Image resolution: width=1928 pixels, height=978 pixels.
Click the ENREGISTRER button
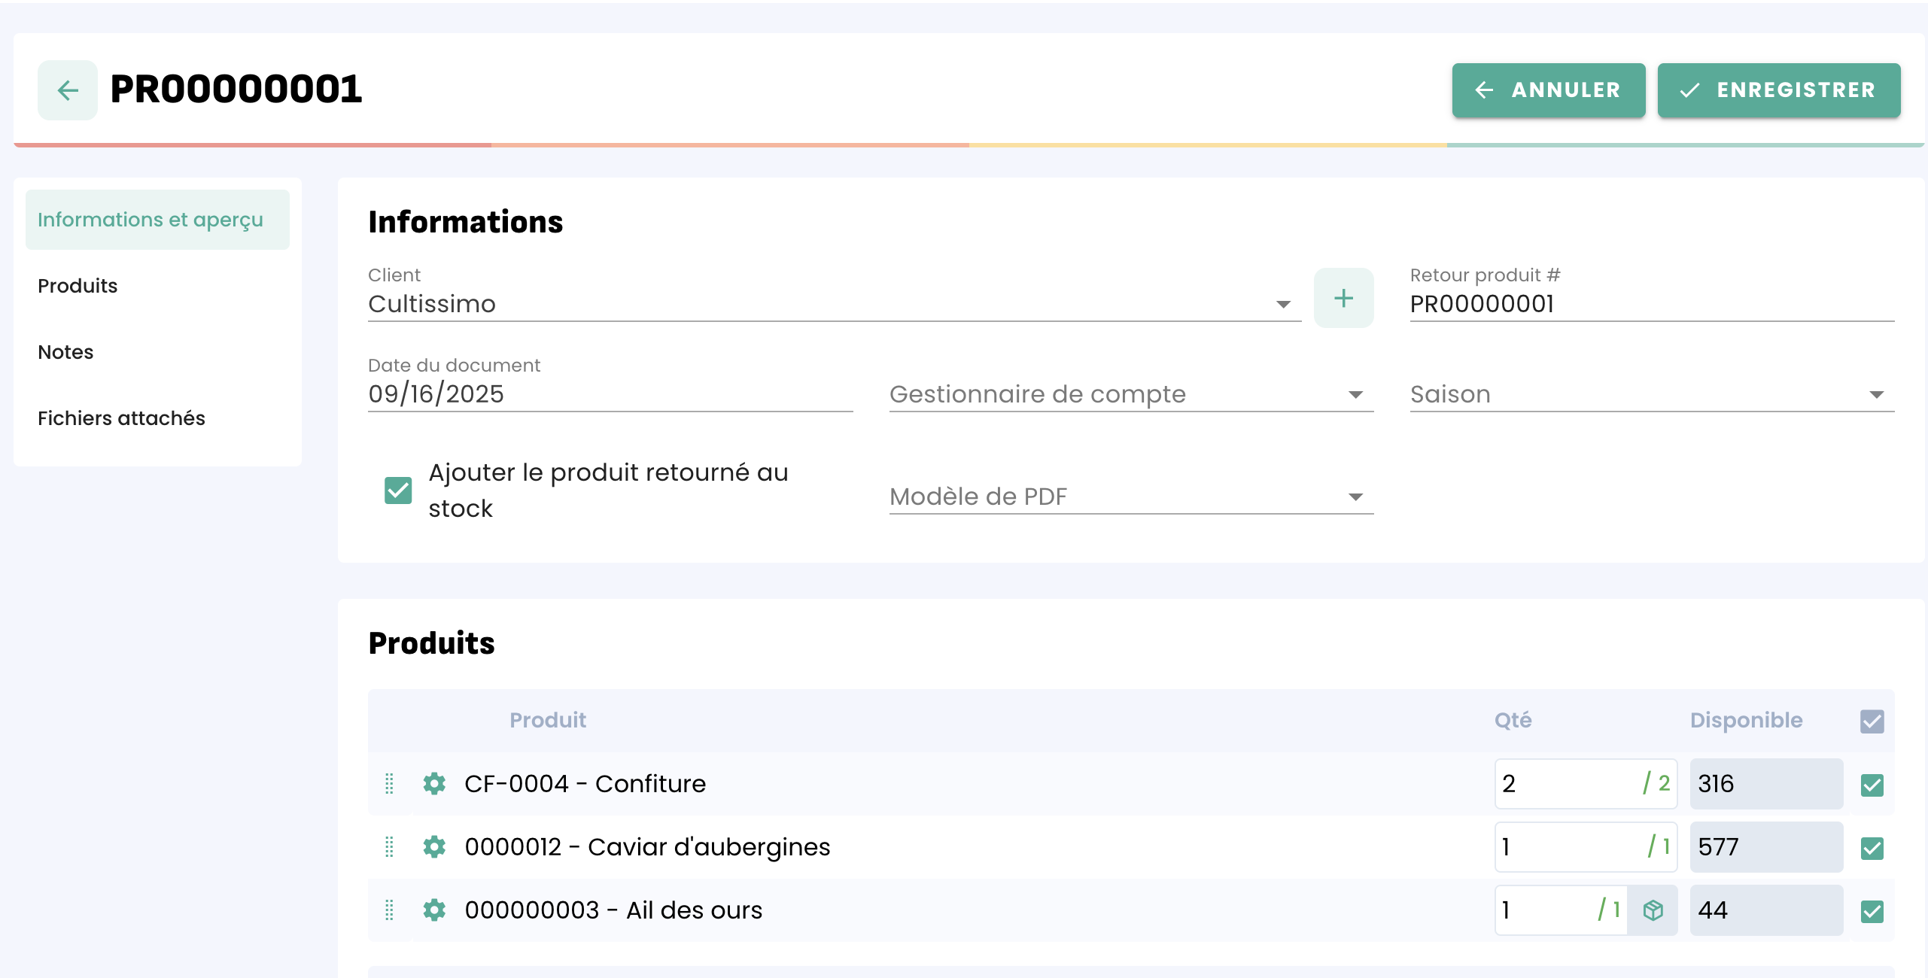pyautogui.click(x=1779, y=90)
